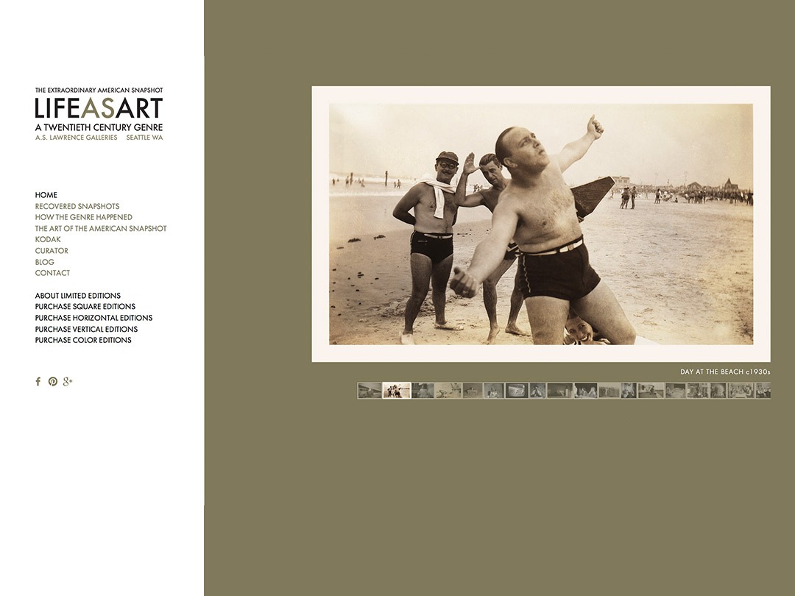The width and height of the screenshot is (795, 596).
Task: Open the Facebook social icon
Action: [38, 382]
